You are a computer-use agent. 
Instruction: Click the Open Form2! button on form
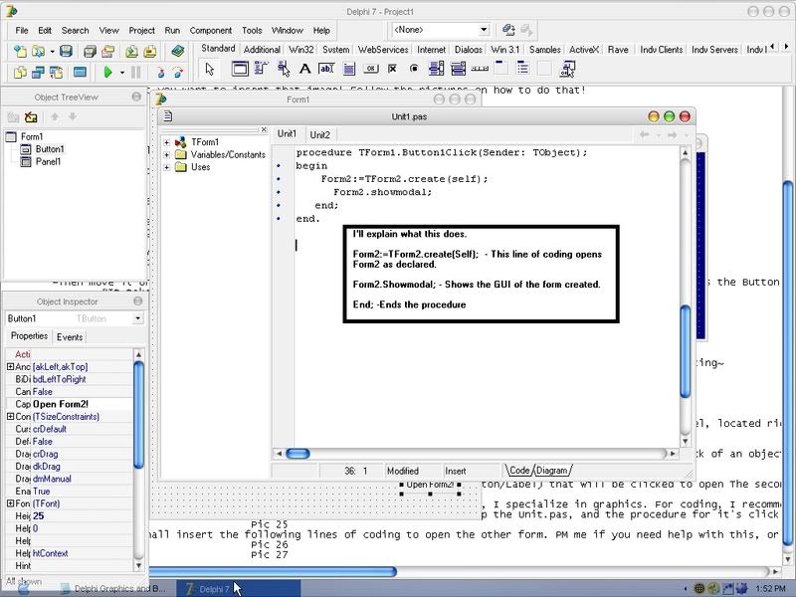coord(430,485)
